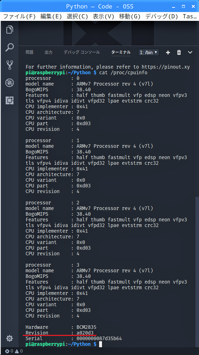The image size is (199, 355).
Task: Click the errors count in status bar
Action: [9, 351]
